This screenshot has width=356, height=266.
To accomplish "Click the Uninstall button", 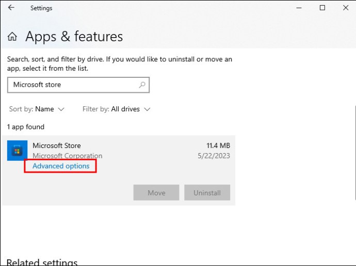I will [x=207, y=192].
